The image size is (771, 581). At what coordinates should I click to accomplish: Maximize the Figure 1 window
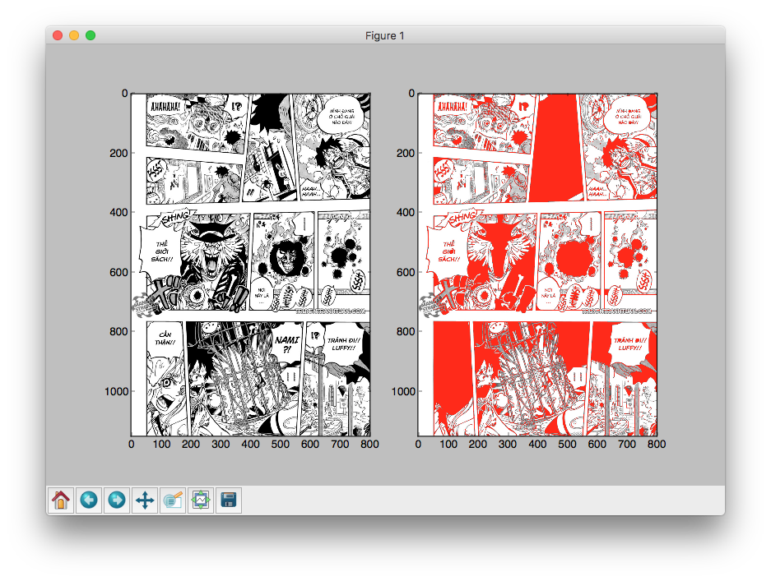(91, 35)
